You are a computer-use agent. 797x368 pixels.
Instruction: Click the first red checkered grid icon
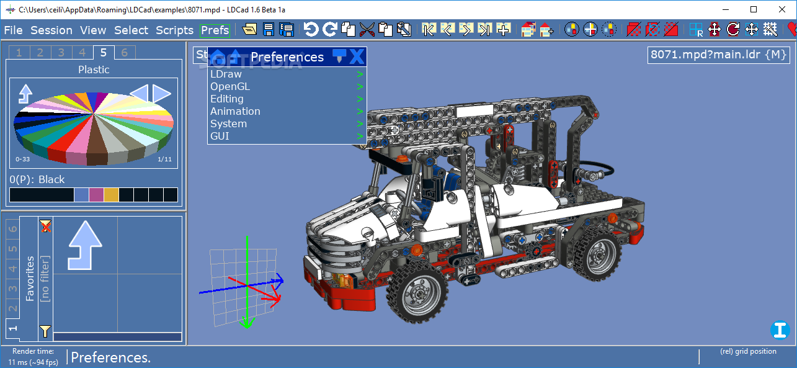[634, 29]
